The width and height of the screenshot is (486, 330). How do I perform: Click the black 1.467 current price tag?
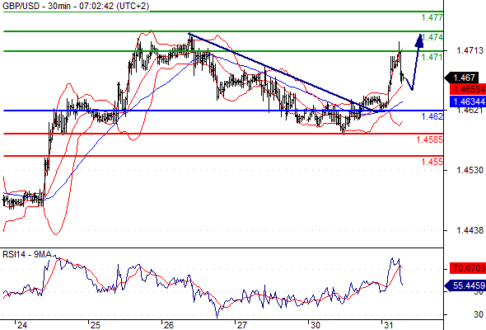tap(462, 78)
